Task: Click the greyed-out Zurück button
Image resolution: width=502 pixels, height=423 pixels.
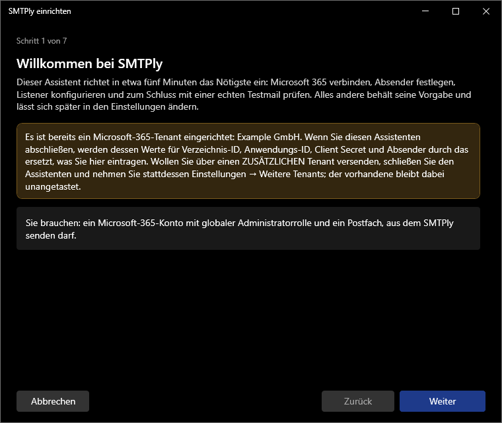Action: click(x=357, y=401)
